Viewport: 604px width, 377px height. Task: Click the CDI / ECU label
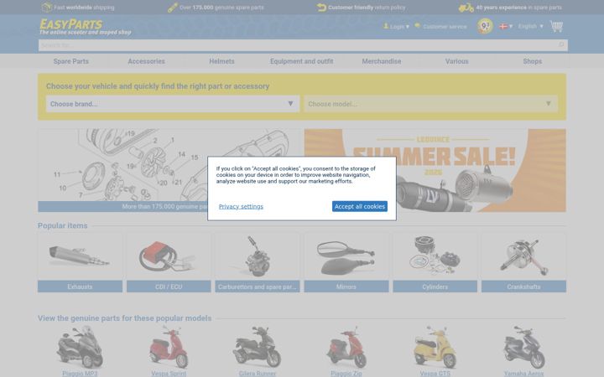coord(169,287)
